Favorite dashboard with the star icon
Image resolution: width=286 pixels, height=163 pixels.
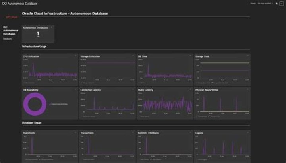pyautogui.click(x=276, y=4)
